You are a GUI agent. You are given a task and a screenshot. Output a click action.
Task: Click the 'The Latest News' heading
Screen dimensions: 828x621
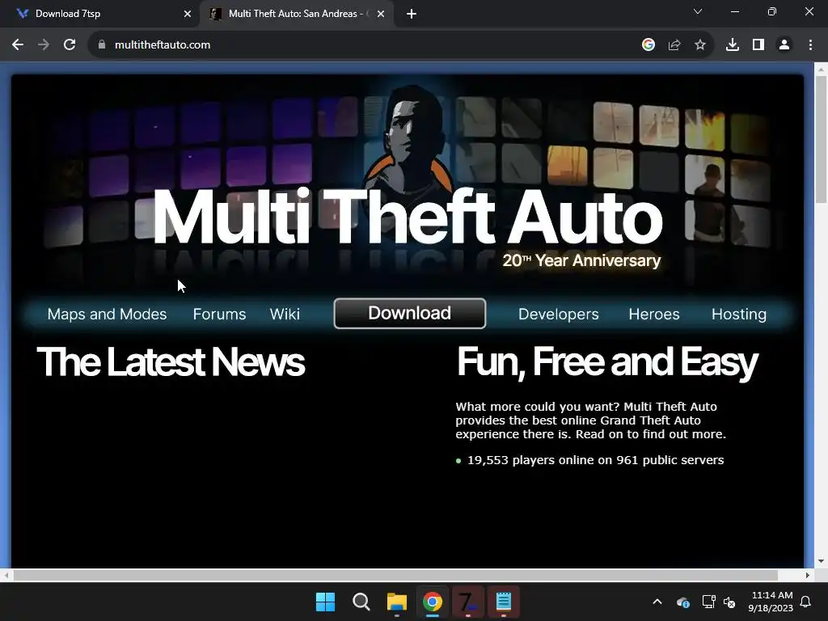tap(171, 362)
